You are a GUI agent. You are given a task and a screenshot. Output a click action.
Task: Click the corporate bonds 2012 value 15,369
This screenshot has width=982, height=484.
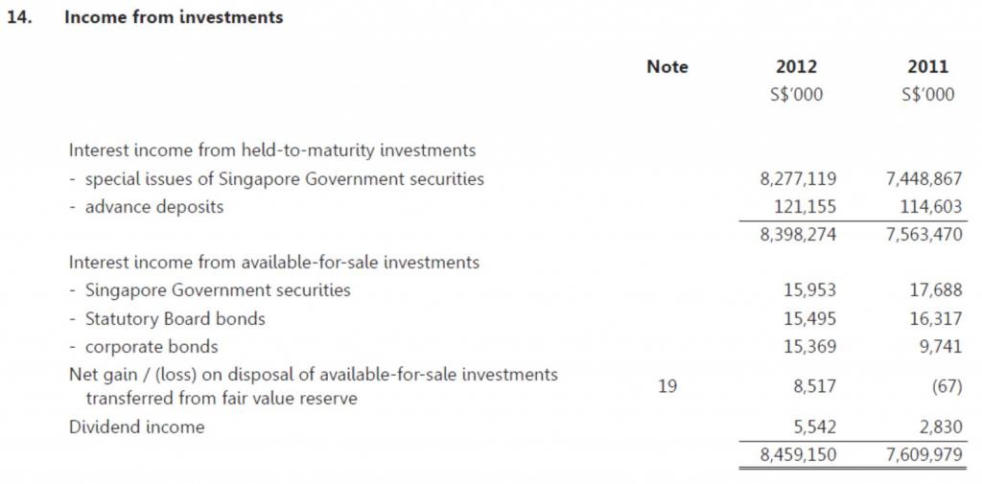point(810,346)
